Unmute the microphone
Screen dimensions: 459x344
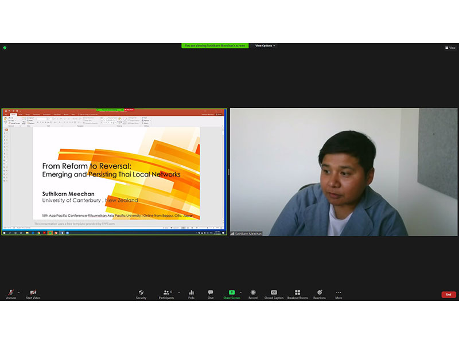tap(11, 294)
